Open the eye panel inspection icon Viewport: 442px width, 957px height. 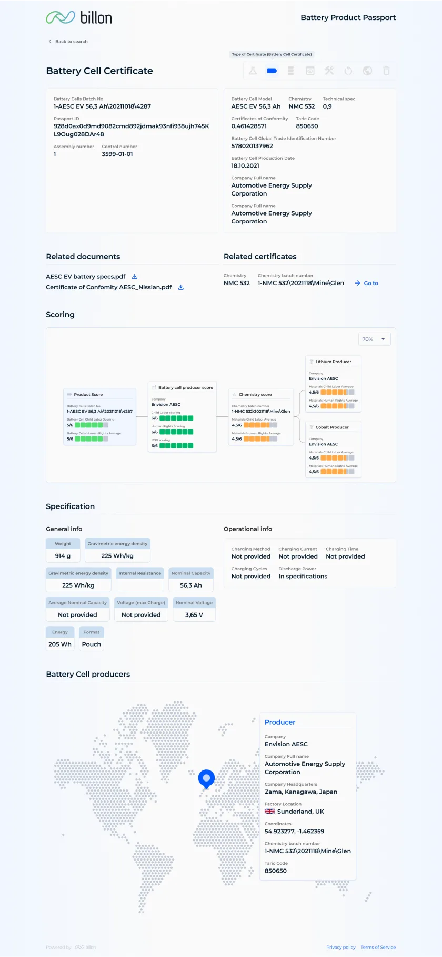coord(310,71)
